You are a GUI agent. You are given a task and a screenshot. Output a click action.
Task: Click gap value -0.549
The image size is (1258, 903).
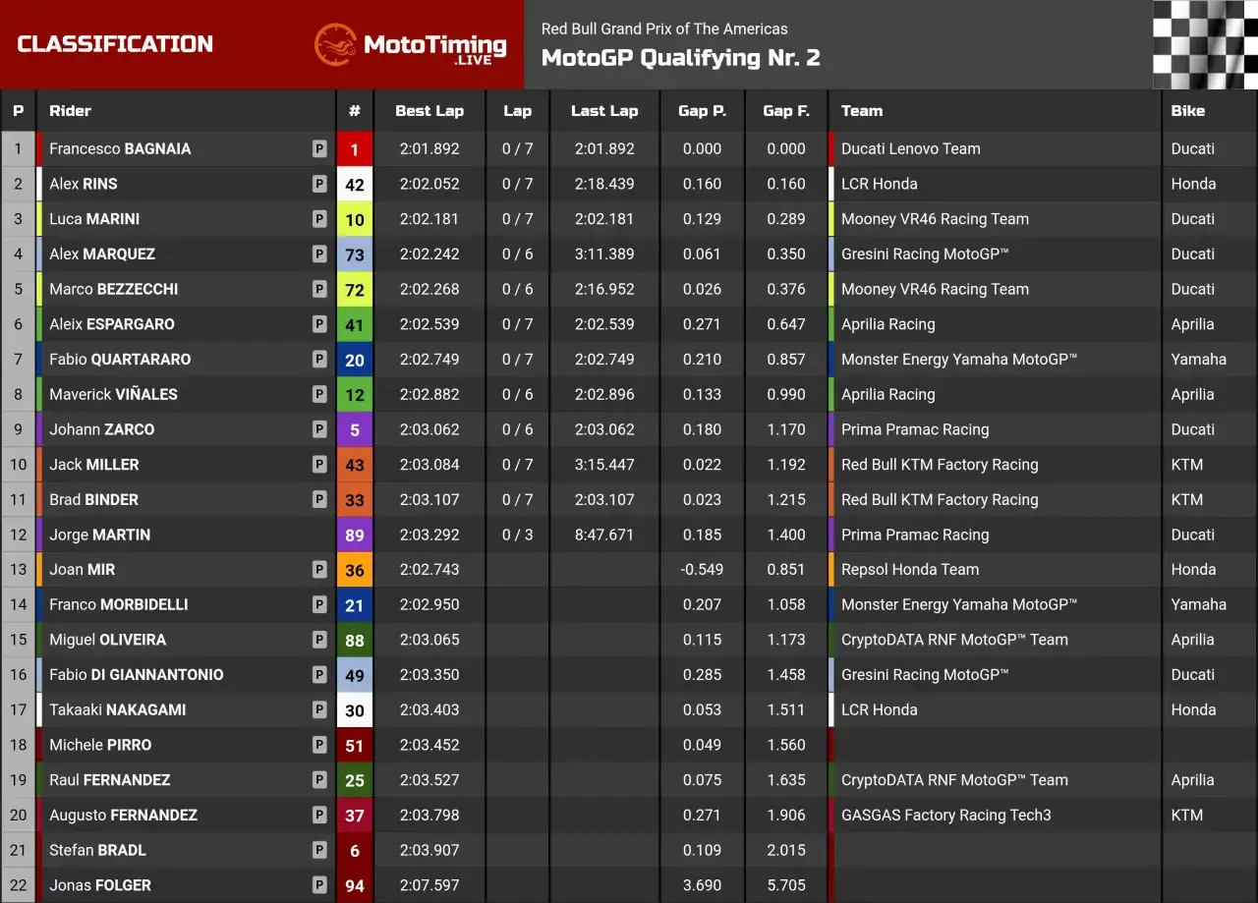(702, 569)
